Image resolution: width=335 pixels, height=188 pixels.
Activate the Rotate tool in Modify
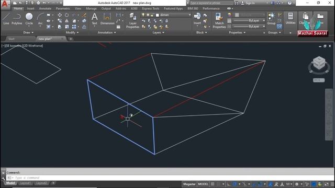coord(66,15)
